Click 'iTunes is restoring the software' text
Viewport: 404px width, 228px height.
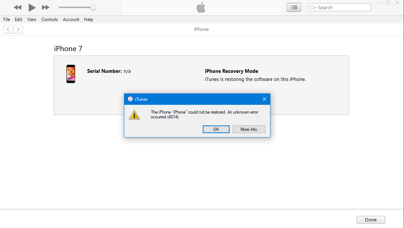click(255, 79)
